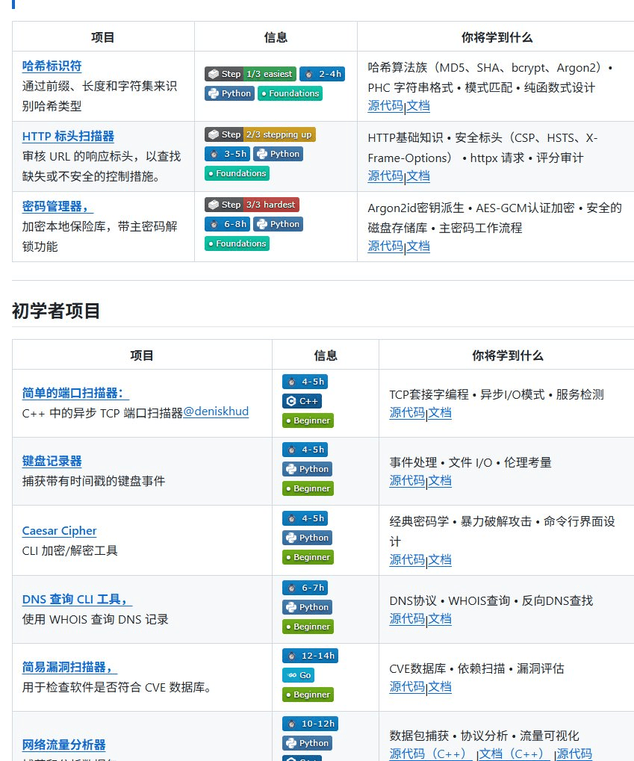Image resolution: width=634 pixels, height=761 pixels.
Task: Click the 6-7h time badge
Action: (x=305, y=588)
